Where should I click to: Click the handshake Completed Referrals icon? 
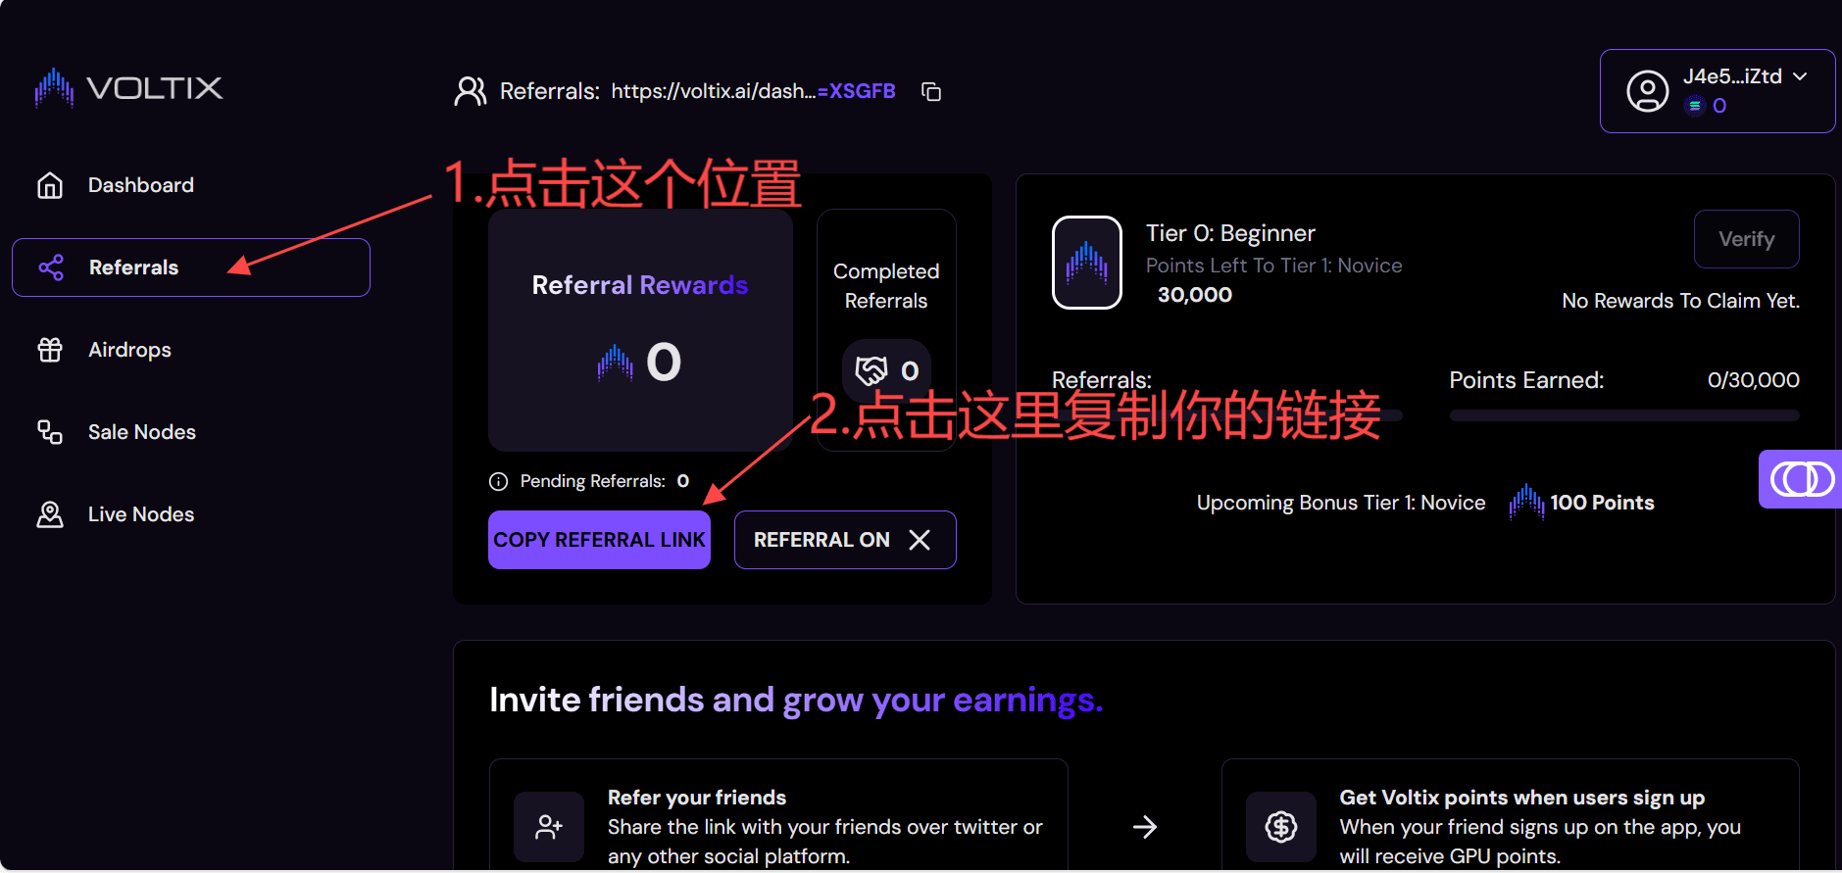click(871, 370)
